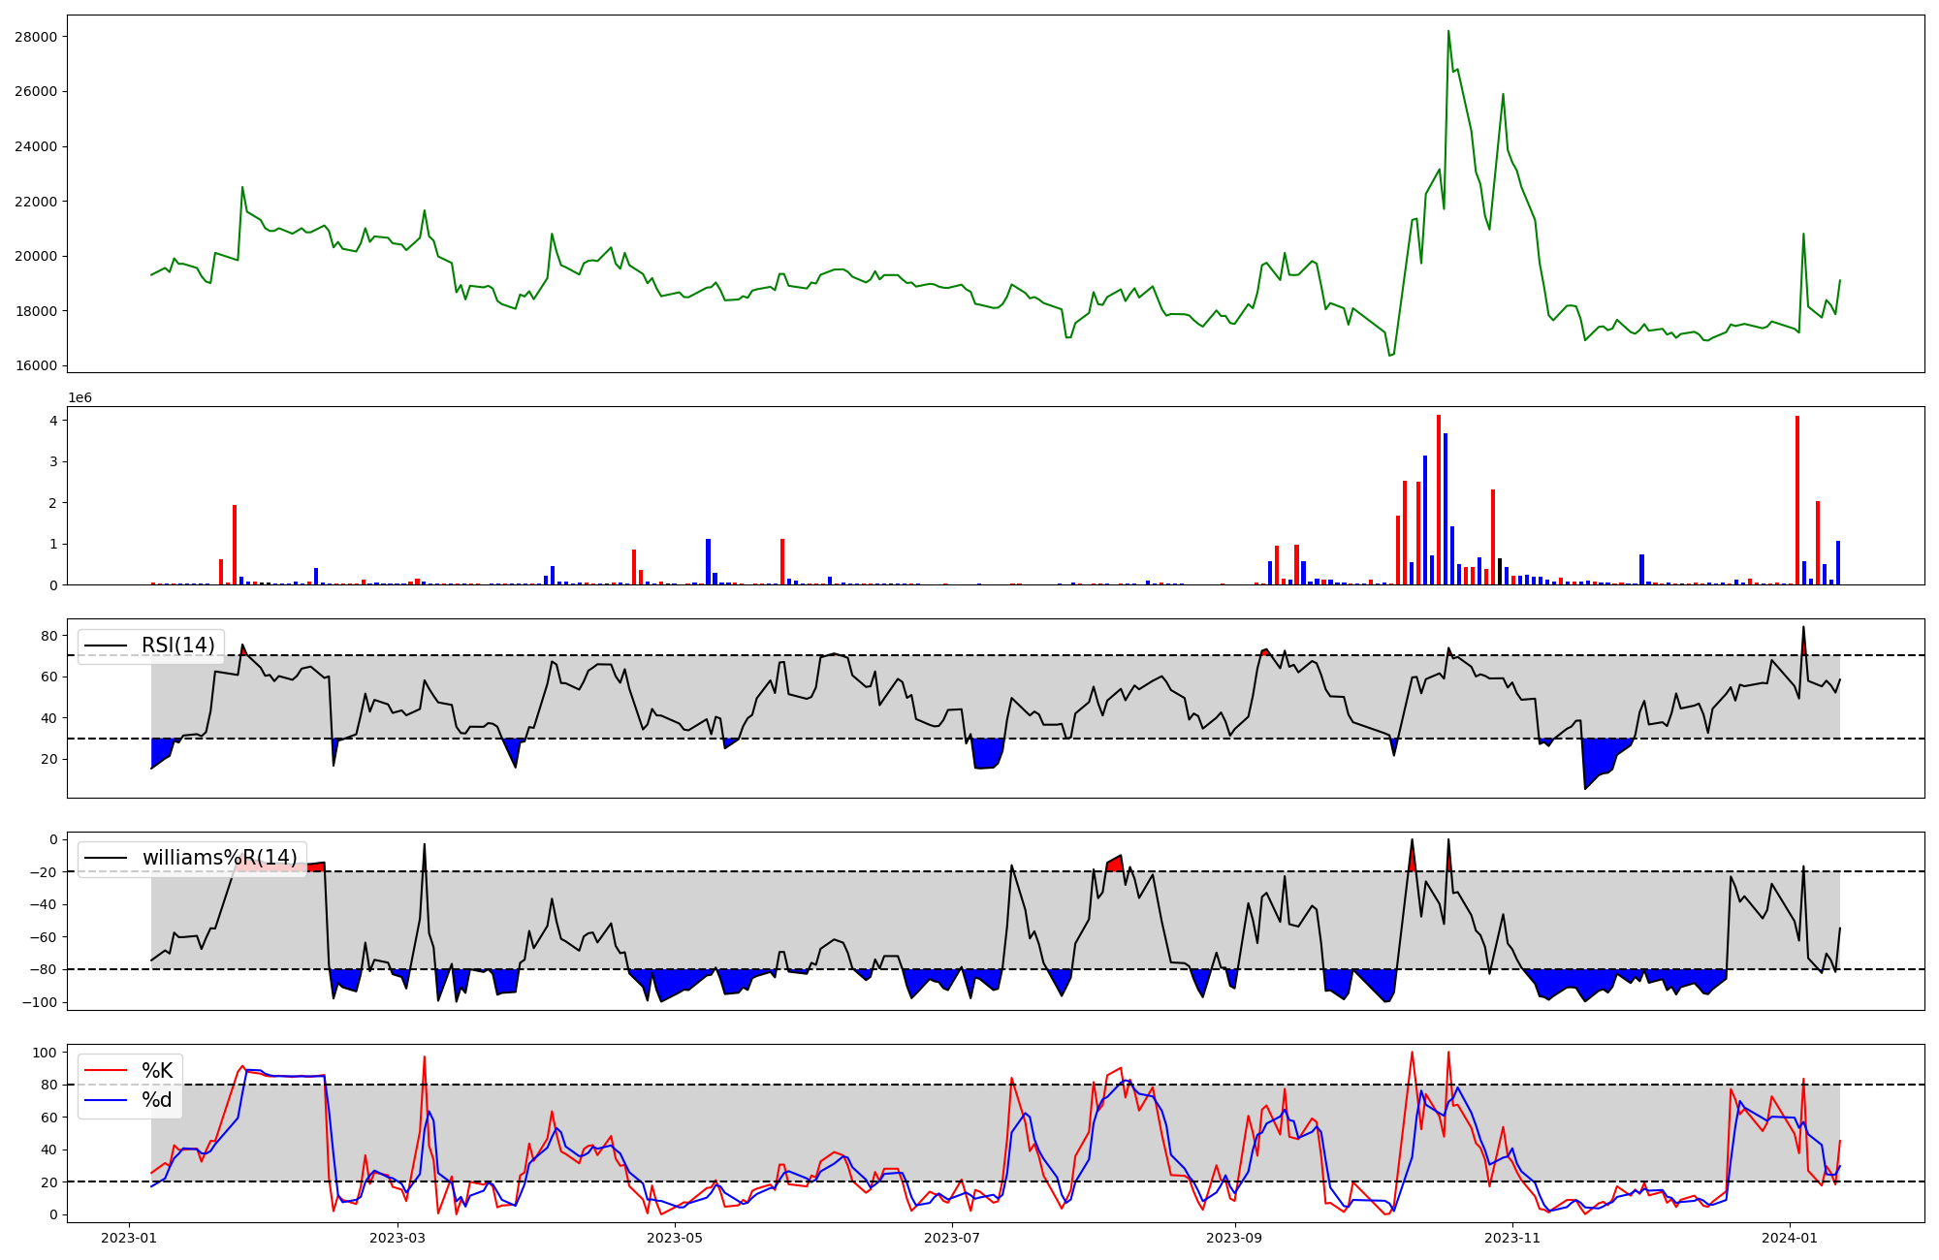Click the blue %d legend line sample
The height and width of the screenshot is (1260, 1939).
pyautogui.click(x=106, y=1100)
